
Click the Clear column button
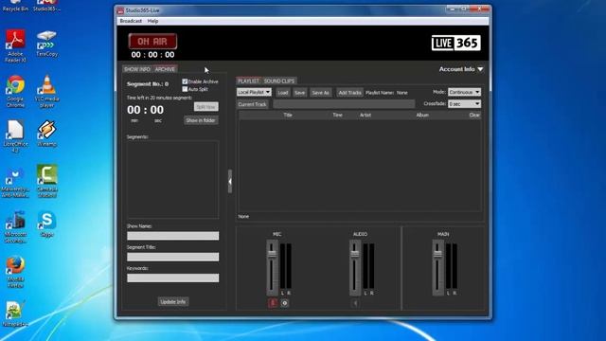tap(474, 116)
